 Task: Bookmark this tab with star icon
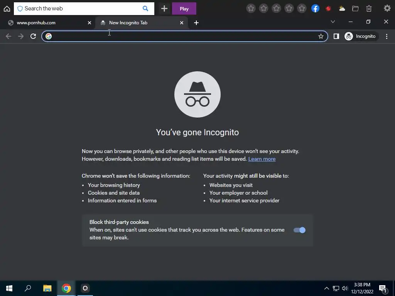(x=321, y=36)
